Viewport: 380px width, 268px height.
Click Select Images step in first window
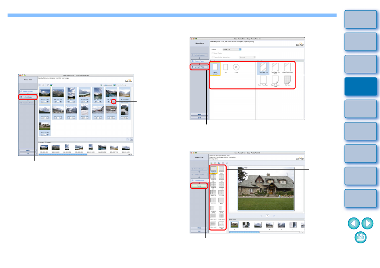click(28, 91)
